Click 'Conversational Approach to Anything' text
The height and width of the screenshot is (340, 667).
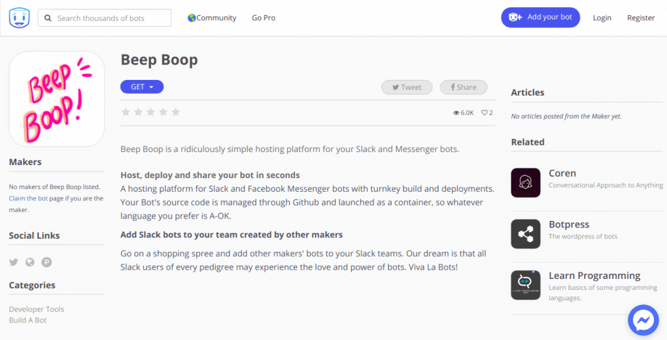pyautogui.click(x=606, y=185)
